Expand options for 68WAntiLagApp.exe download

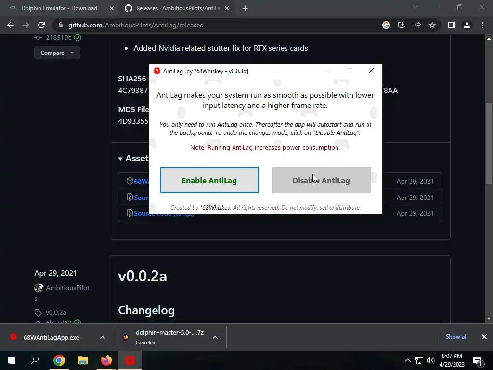103,338
